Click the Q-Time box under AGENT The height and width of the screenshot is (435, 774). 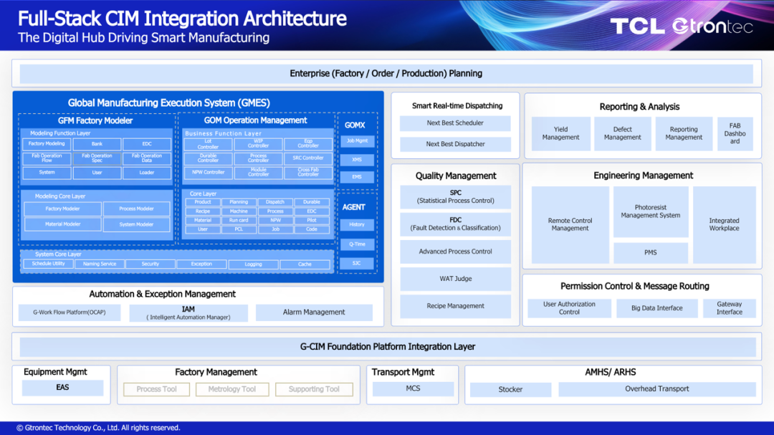pyautogui.click(x=357, y=244)
